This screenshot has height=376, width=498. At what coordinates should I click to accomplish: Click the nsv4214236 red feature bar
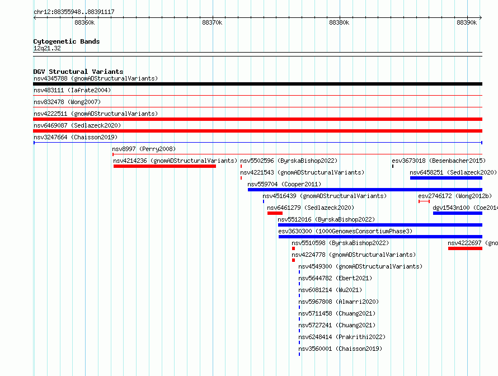(165, 166)
